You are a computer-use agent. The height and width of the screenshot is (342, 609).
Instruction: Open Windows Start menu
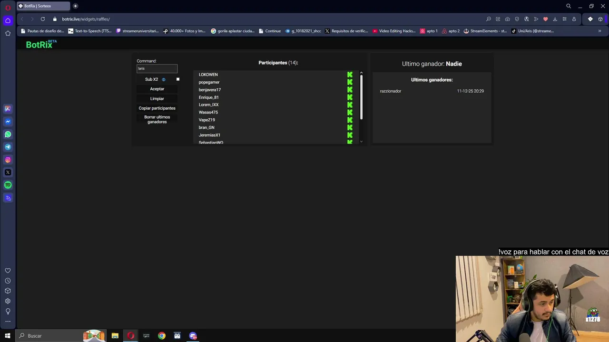(8, 336)
